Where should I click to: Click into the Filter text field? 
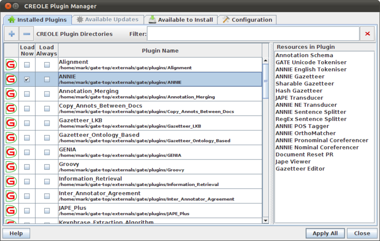[253, 34]
